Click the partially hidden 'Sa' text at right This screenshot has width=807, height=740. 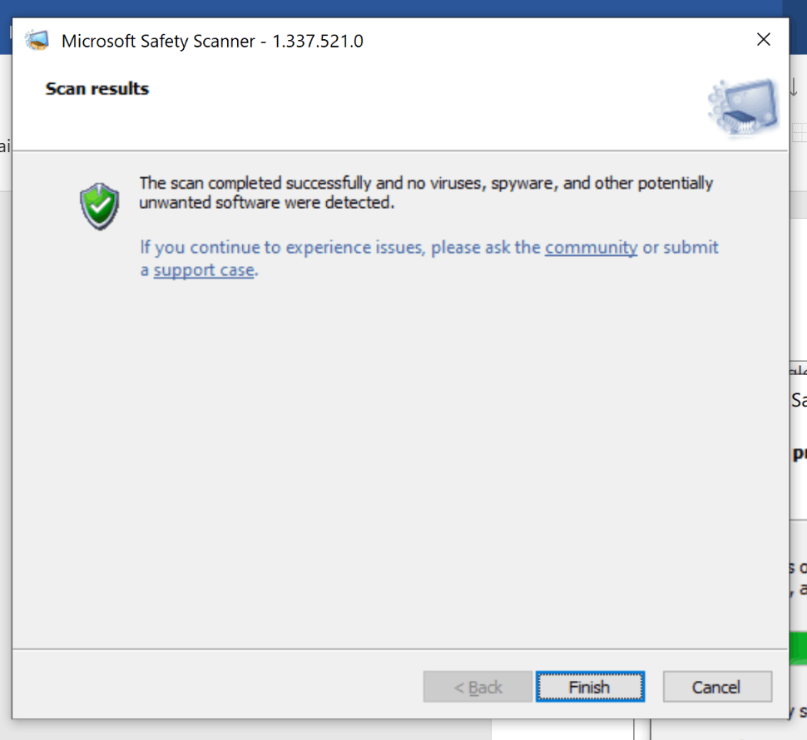799,400
